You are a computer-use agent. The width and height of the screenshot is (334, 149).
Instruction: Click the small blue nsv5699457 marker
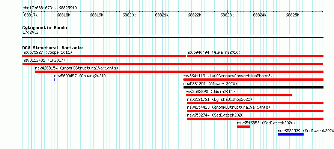[x=55, y=80]
